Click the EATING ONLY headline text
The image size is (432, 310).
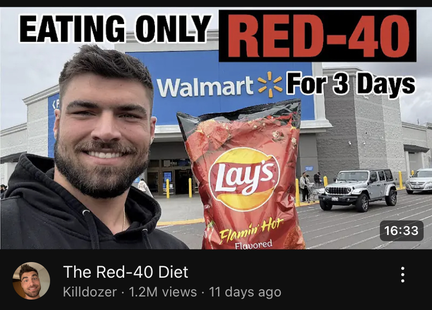(115, 28)
